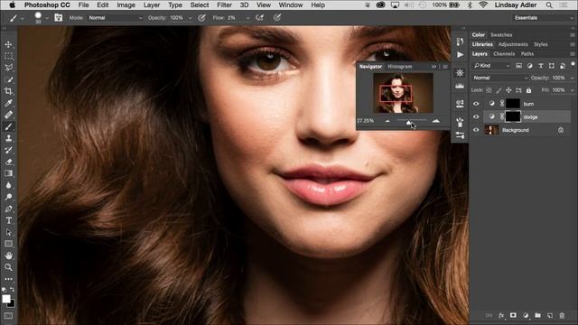Click the Navigator zoom slider handle

408,123
